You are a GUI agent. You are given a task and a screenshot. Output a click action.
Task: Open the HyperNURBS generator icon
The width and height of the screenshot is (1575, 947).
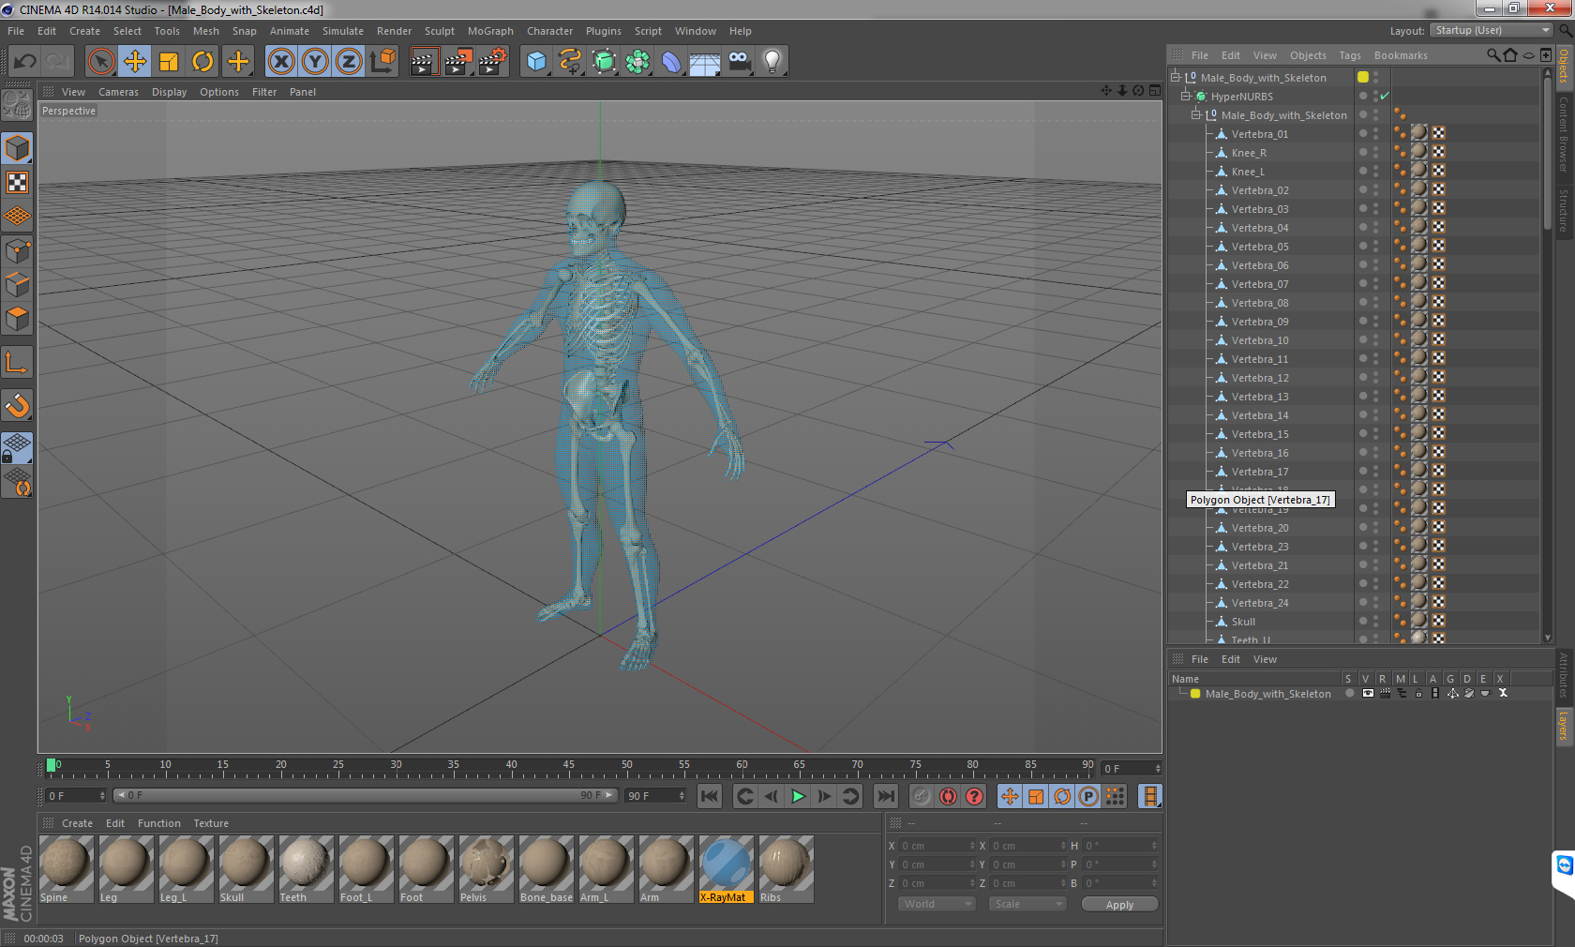604,62
